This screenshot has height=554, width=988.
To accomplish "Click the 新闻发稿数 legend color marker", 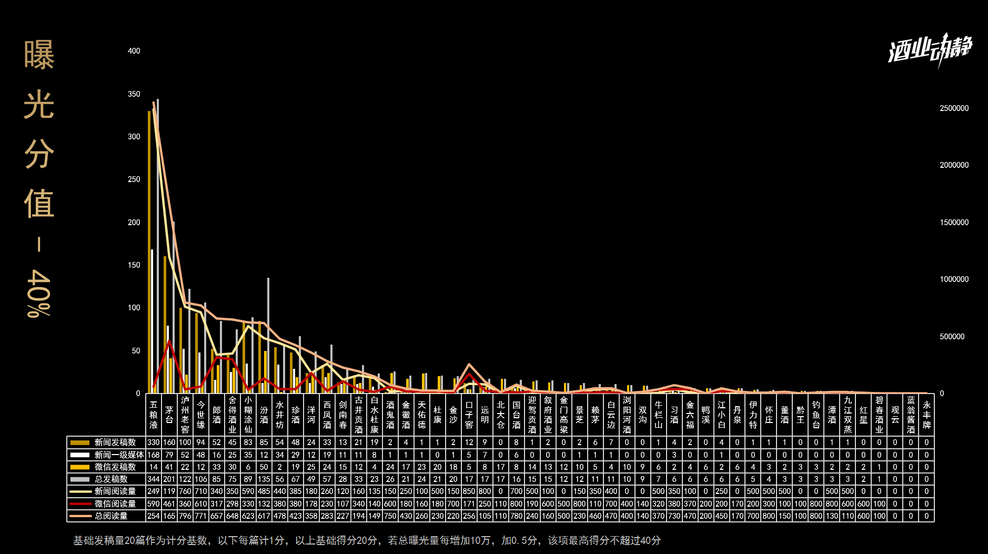I will coord(80,442).
